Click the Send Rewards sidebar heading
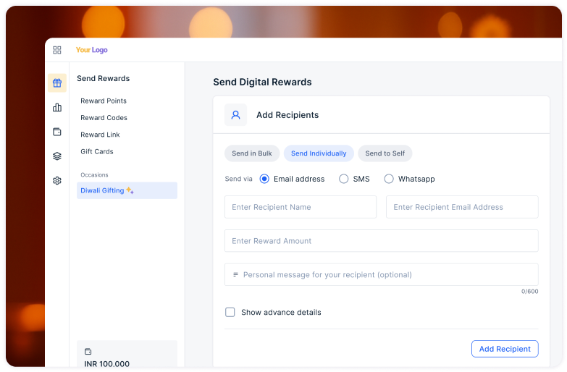567x372 pixels. (x=103, y=78)
